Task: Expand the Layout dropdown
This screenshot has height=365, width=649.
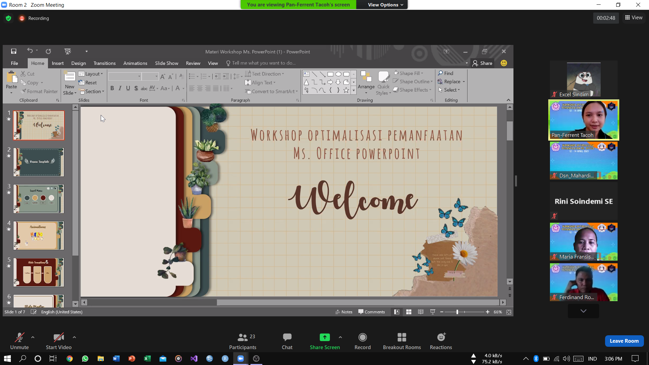Action: tap(91, 74)
